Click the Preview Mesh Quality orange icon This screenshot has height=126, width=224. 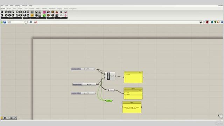click(x=218, y=22)
